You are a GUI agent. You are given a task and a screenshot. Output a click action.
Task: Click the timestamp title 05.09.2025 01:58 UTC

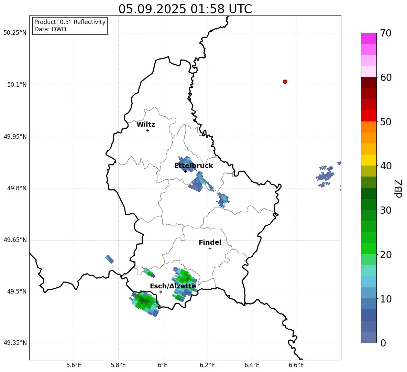tap(185, 9)
